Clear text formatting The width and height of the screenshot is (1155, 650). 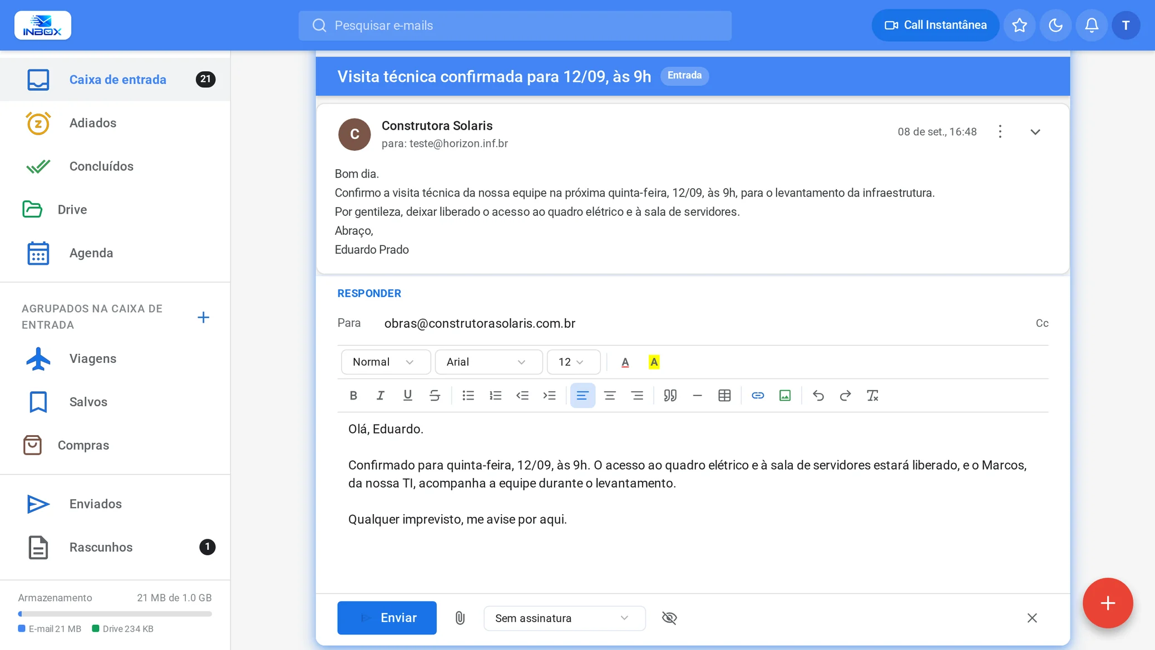point(872,396)
